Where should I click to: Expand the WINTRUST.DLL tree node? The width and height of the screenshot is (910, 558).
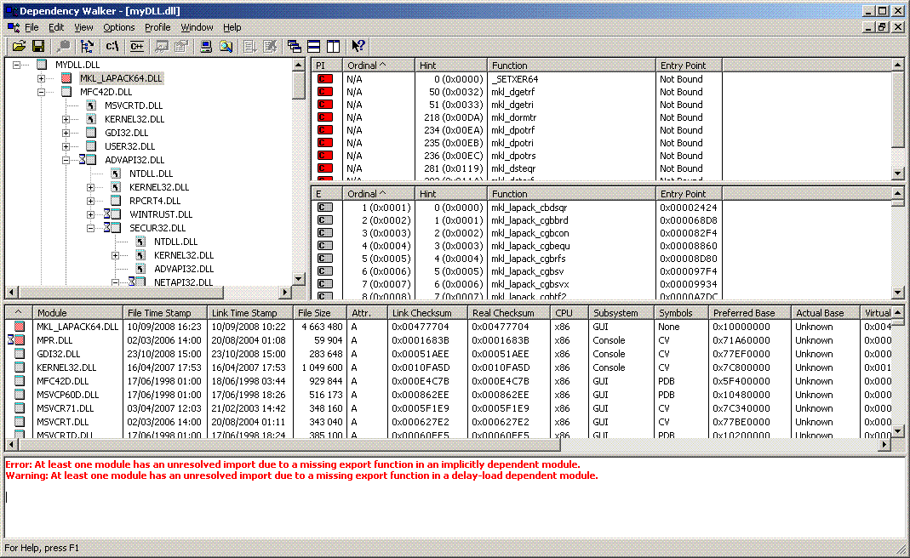pos(90,214)
